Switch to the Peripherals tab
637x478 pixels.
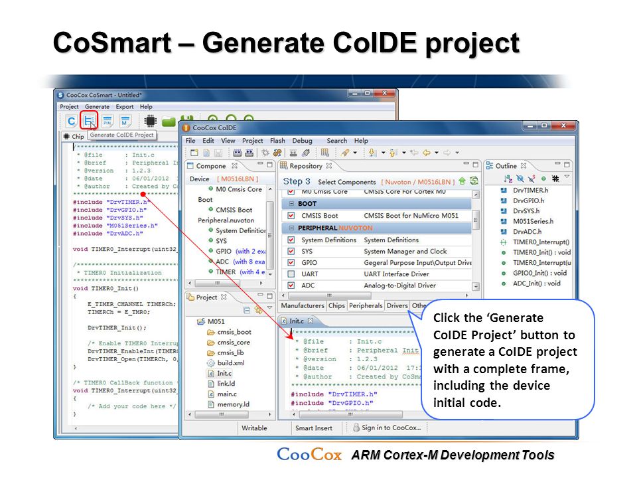coord(366,305)
